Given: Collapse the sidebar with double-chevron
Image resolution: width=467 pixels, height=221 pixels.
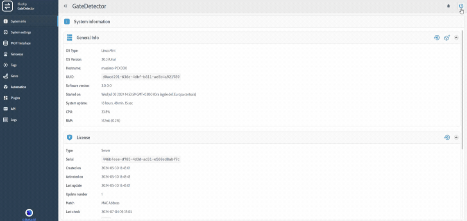Looking at the screenshot, I should (66, 6).
